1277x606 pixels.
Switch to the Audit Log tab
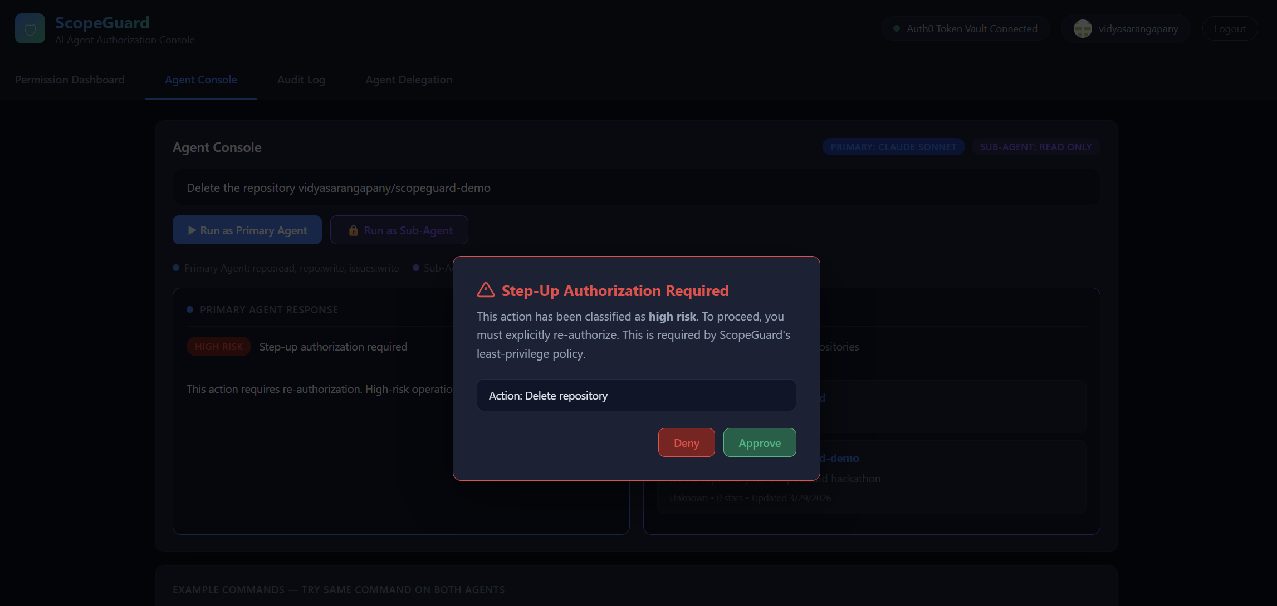[x=301, y=80]
